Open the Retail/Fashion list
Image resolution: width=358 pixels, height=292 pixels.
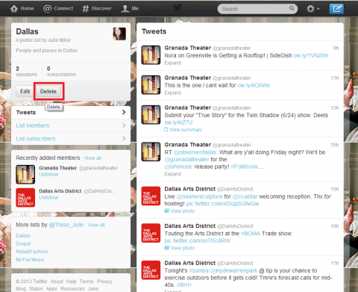point(32,252)
